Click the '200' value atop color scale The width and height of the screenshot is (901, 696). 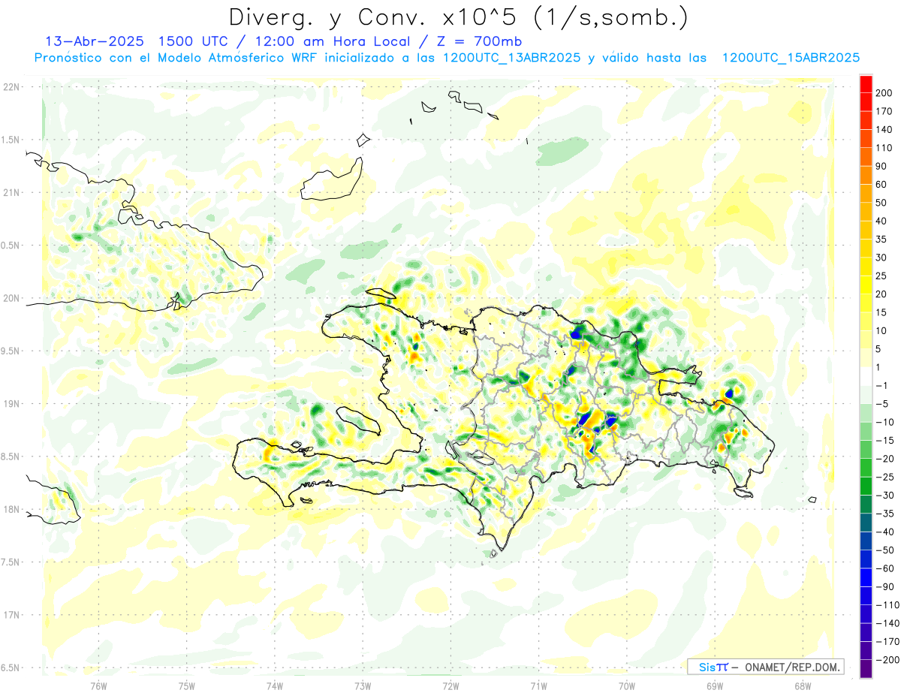click(x=885, y=93)
